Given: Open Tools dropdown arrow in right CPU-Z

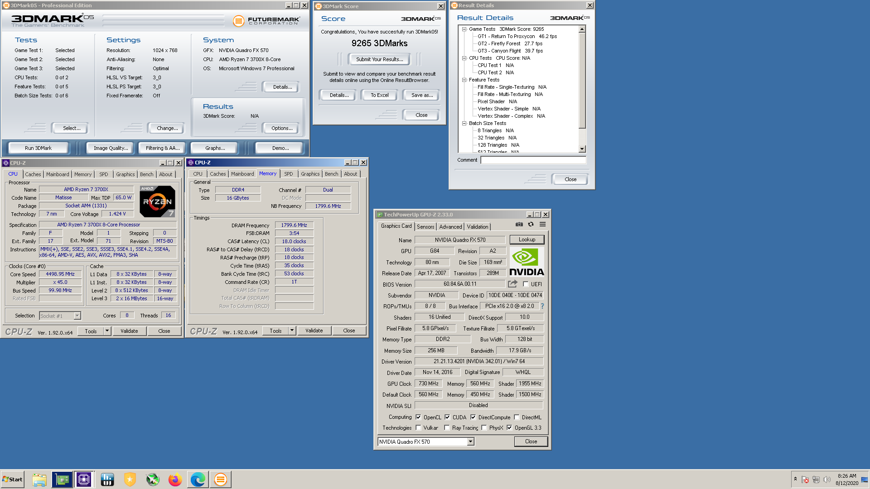Looking at the screenshot, I should [292, 331].
